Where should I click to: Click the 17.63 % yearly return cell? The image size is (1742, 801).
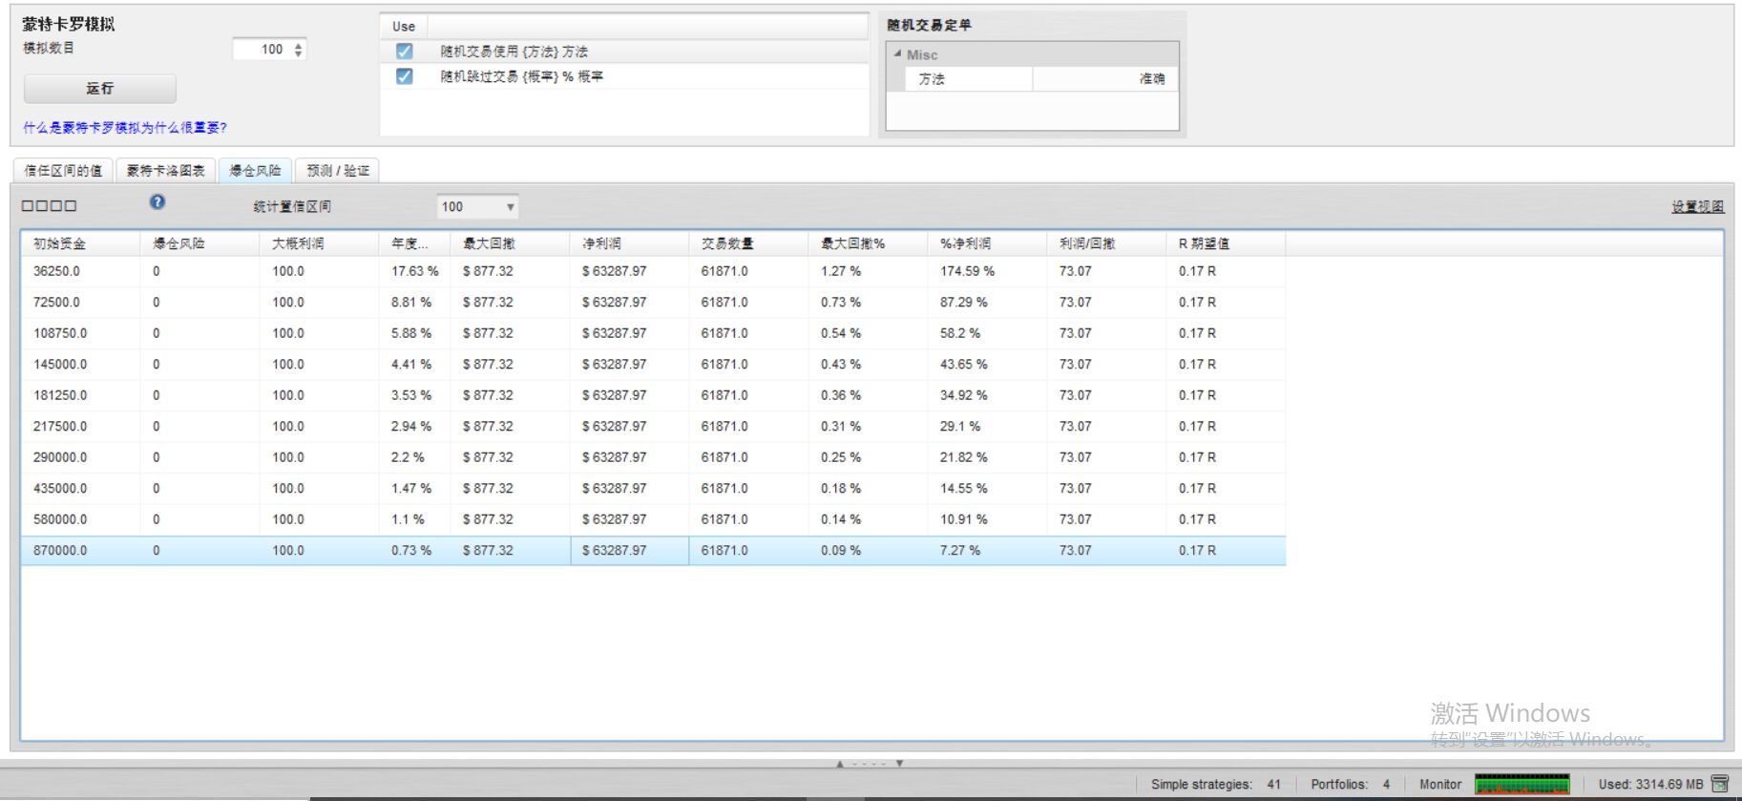point(414,271)
